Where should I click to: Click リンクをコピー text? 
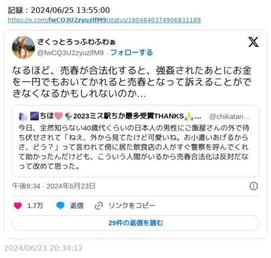tap(132, 205)
